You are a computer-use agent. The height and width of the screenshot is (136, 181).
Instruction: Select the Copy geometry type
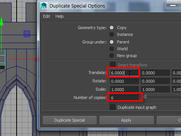coord(112,28)
